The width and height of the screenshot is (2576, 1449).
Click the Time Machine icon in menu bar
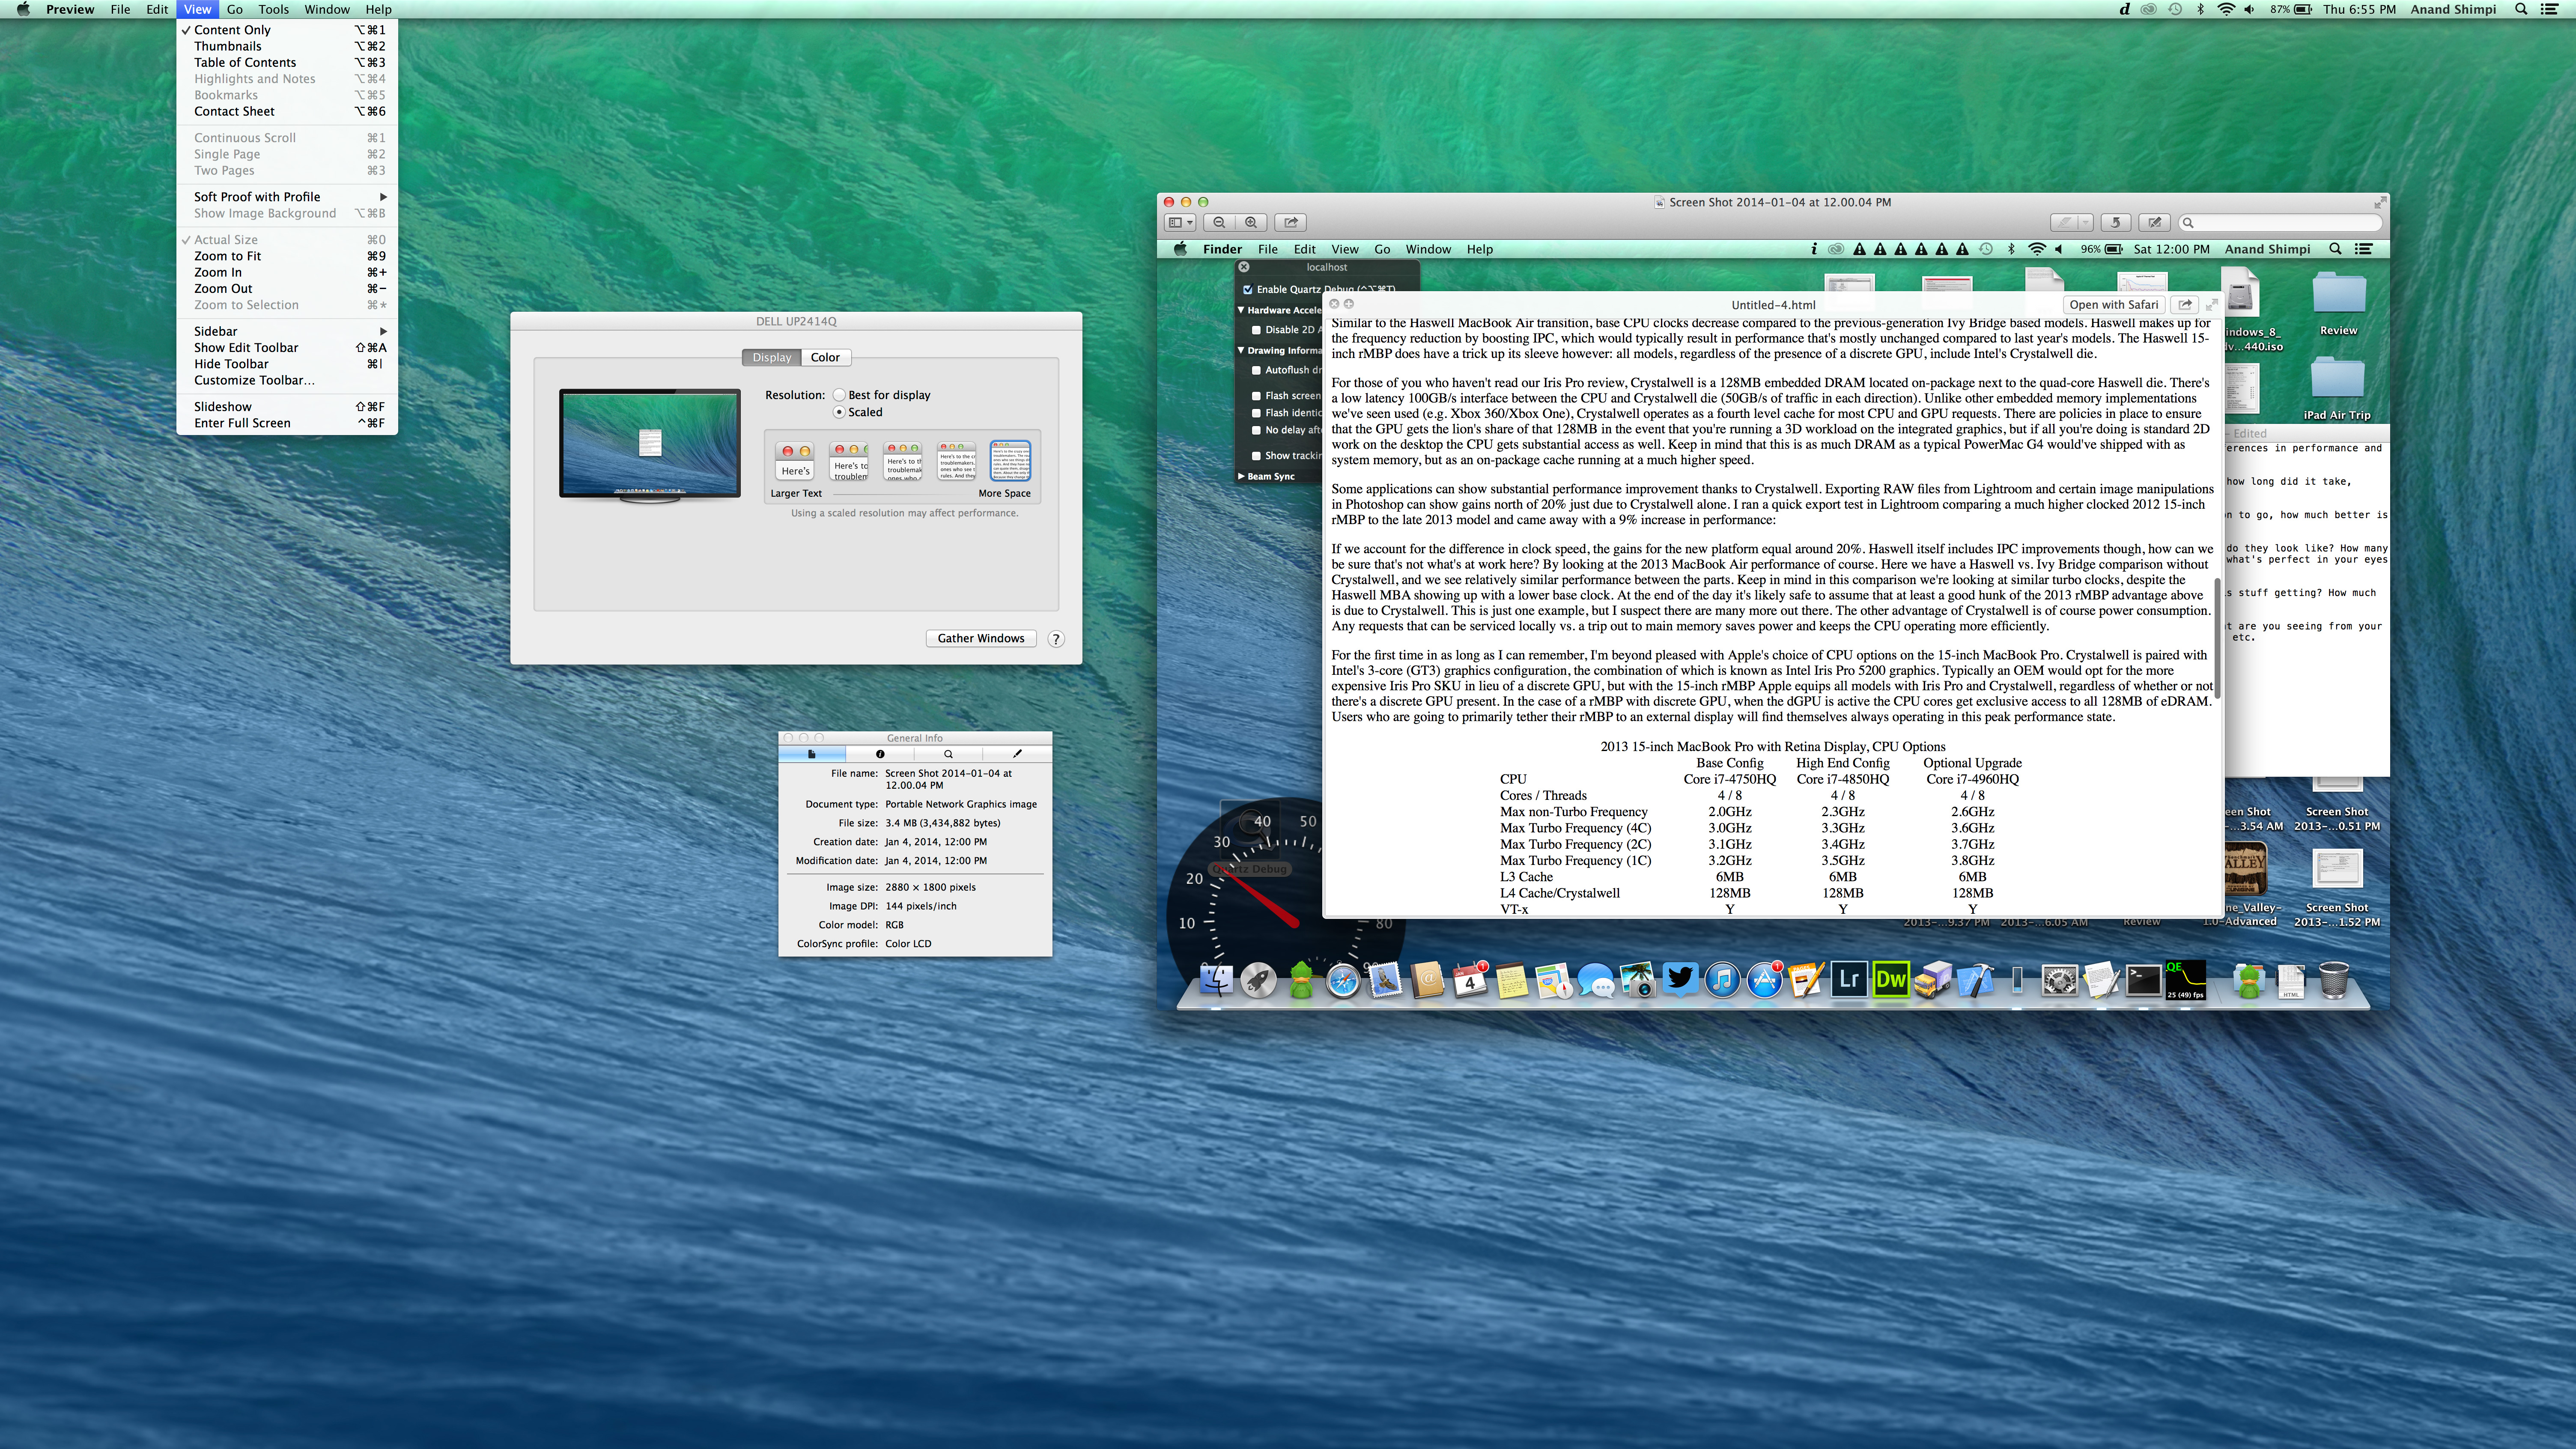pos(2175,9)
